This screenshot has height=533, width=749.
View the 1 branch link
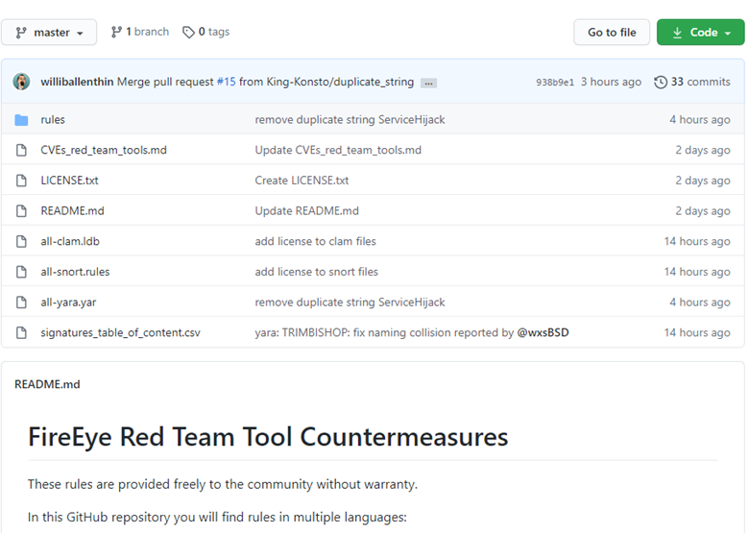point(140,32)
